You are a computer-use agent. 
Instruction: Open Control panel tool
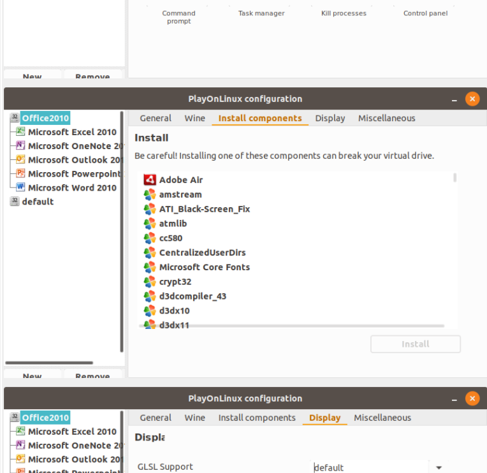coord(426,13)
